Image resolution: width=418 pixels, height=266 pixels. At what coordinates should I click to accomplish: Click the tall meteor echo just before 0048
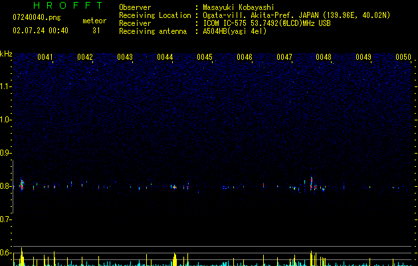coord(312,183)
